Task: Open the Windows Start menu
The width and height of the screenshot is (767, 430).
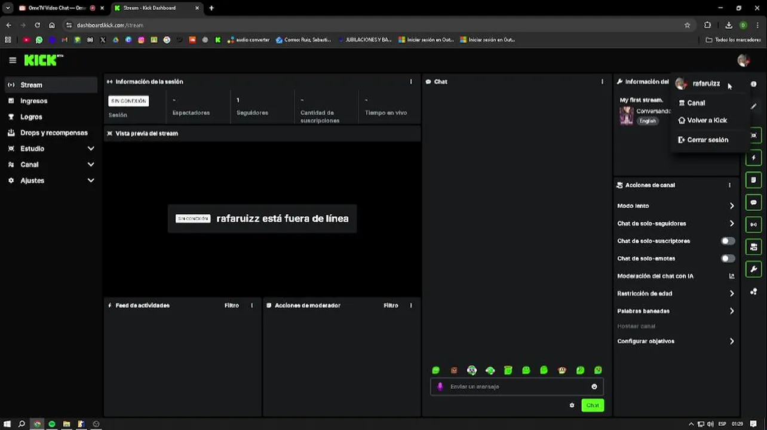Action: pos(7,424)
